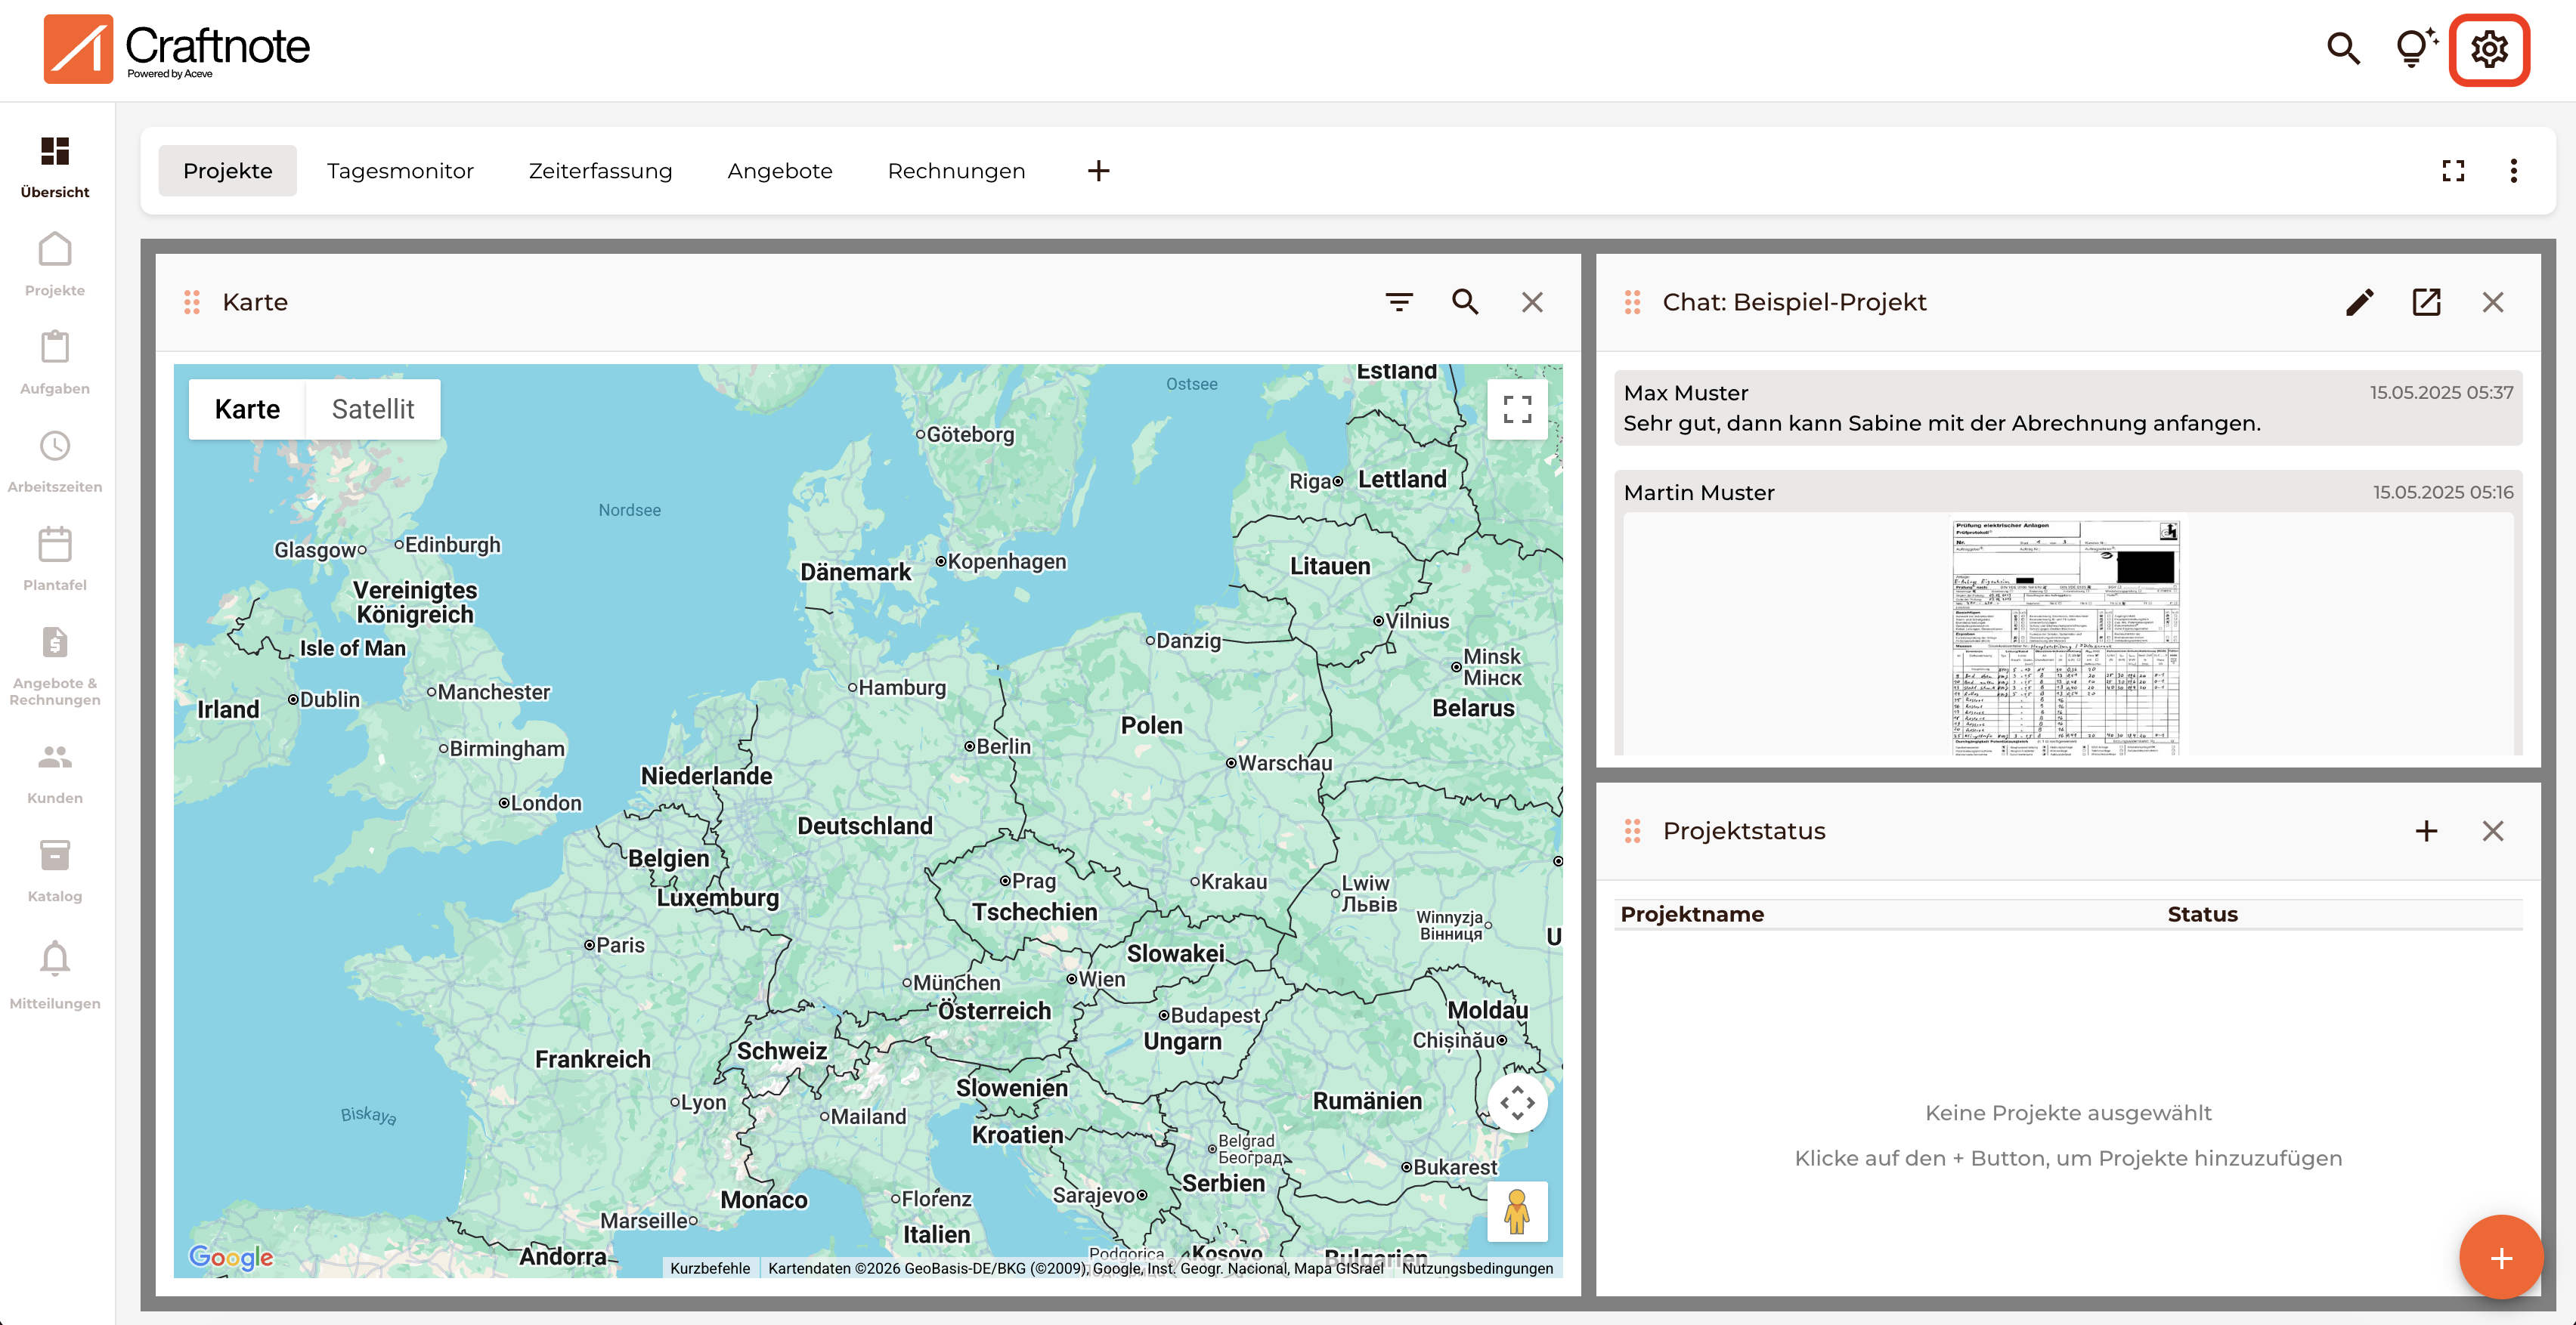Open chat in new window icon
The image size is (2576, 1325).
tap(2426, 301)
